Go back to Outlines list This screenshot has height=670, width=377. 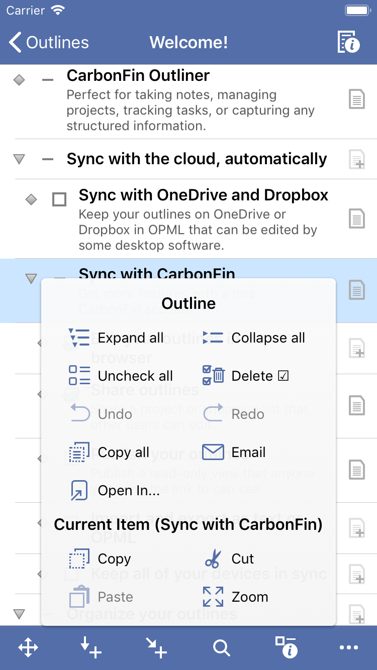tap(49, 43)
